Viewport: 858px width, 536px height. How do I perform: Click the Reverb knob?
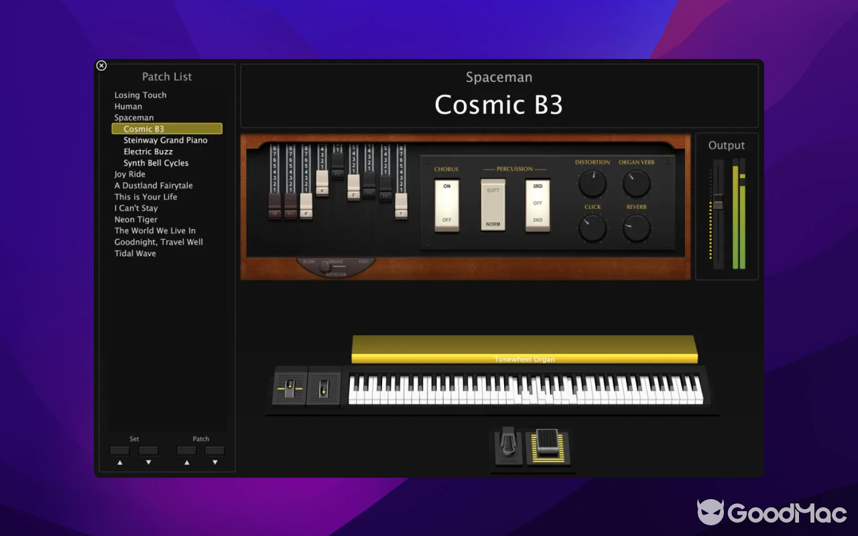pos(636,228)
